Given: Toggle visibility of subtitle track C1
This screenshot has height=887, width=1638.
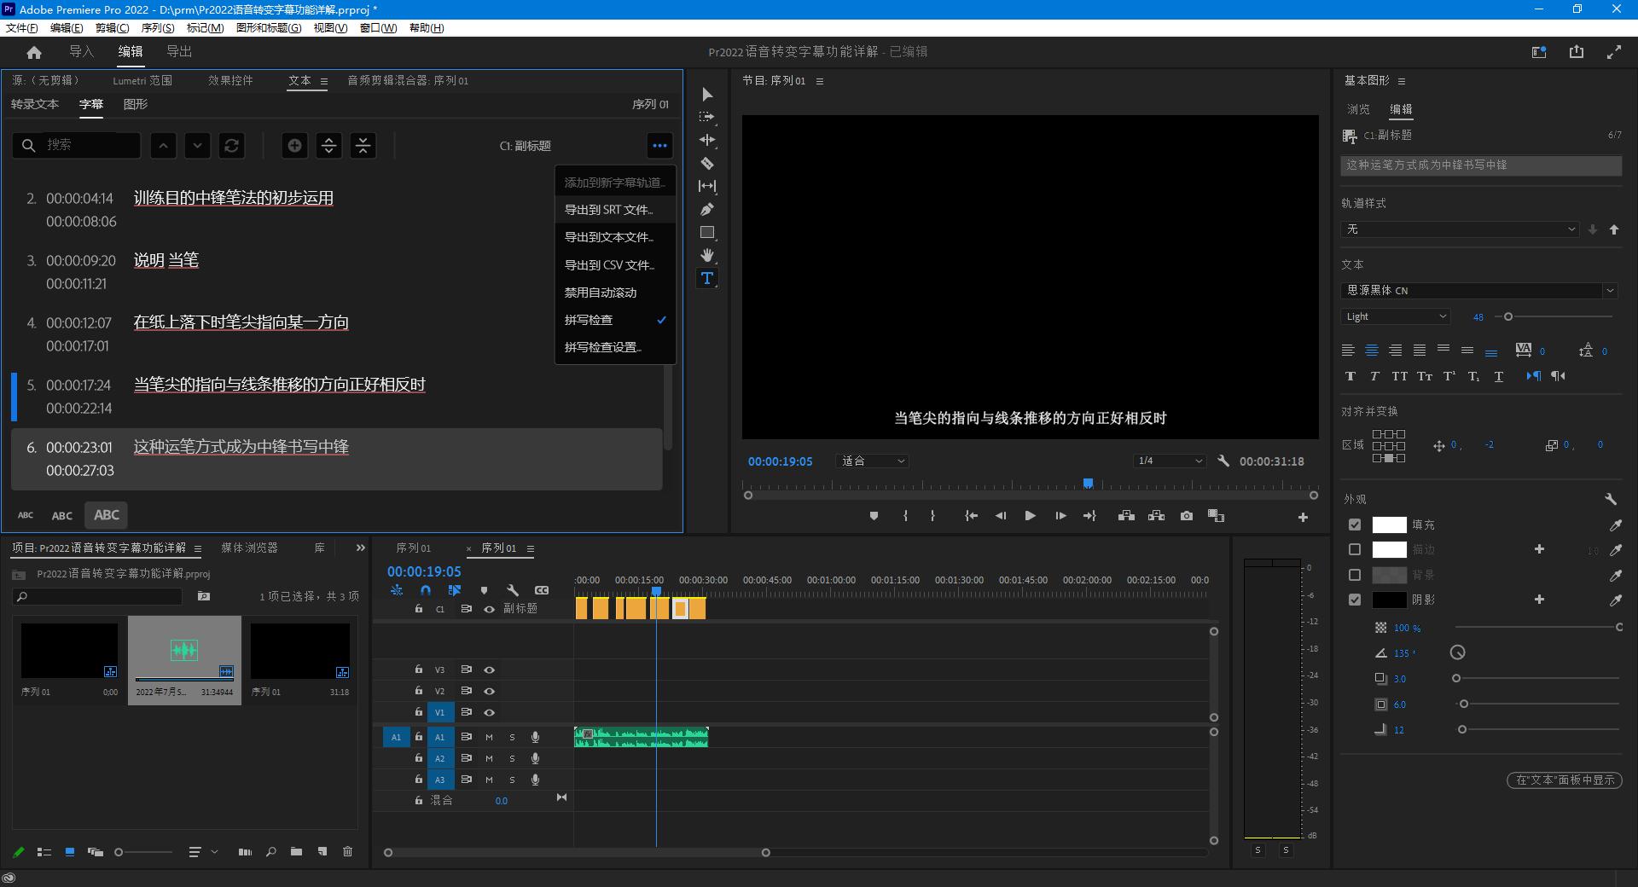Looking at the screenshot, I should click(489, 609).
